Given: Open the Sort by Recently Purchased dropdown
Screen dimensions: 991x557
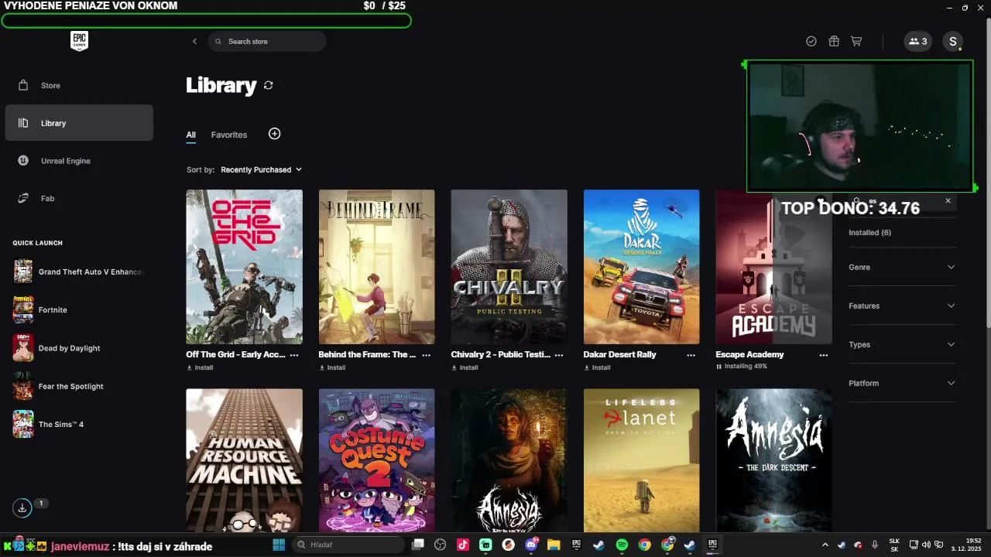Looking at the screenshot, I should point(261,169).
